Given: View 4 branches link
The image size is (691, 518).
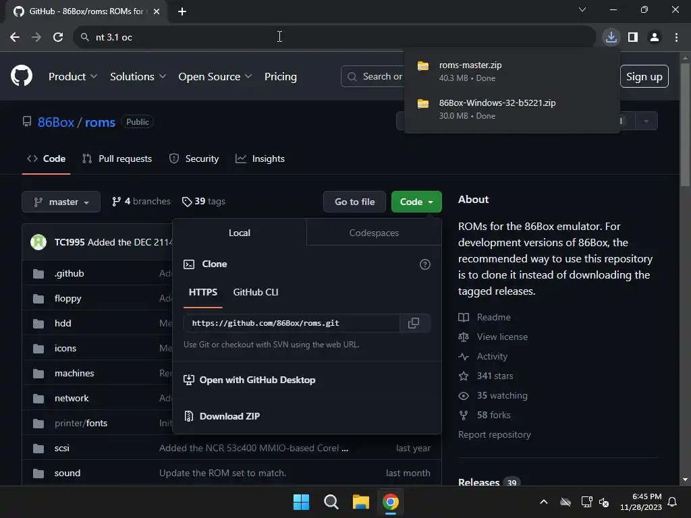Looking at the screenshot, I should tap(141, 201).
